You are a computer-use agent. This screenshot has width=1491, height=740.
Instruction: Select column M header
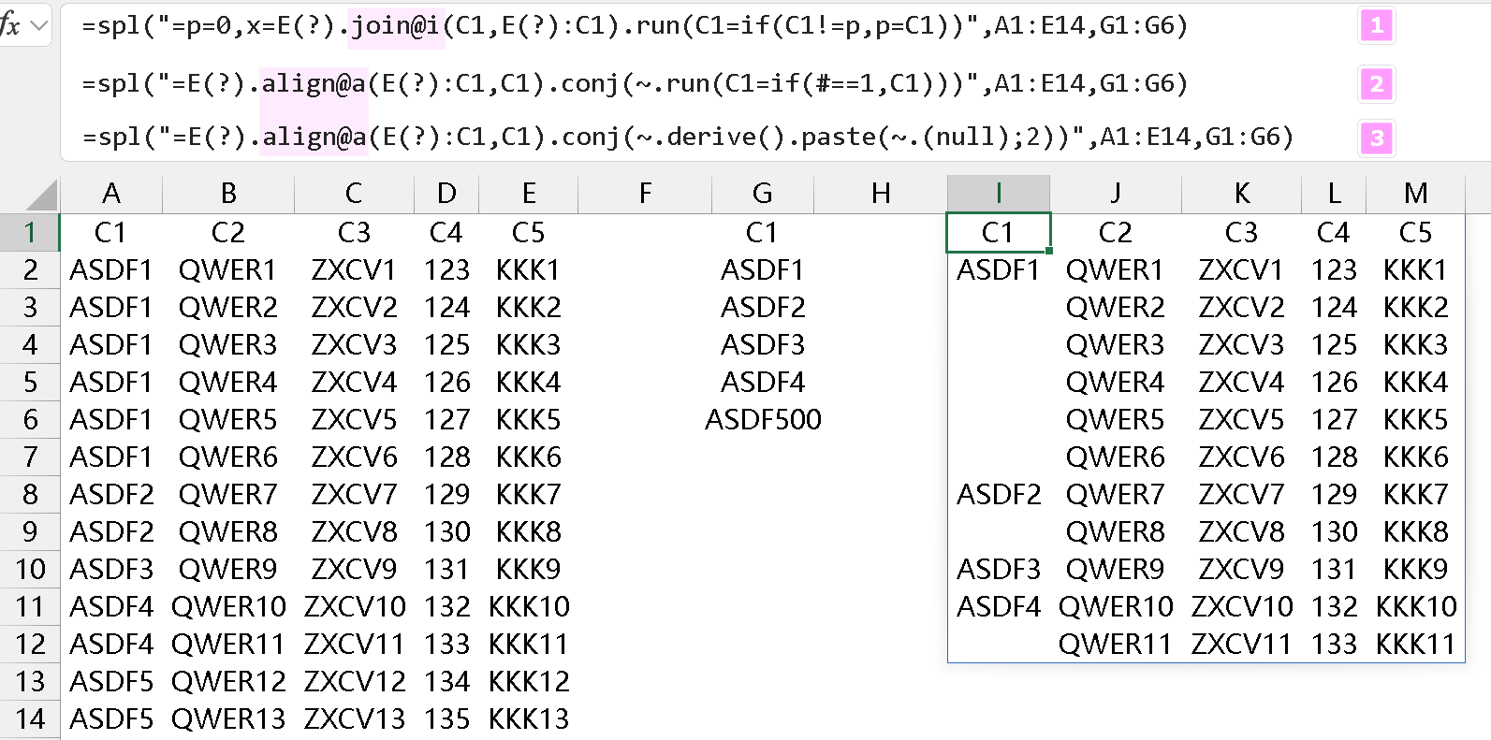(1415, 194)
